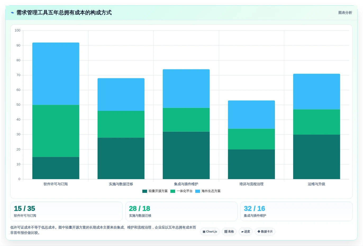
Task: Click green segment of 培训与流程治理 bar
Action: point(251,139)
